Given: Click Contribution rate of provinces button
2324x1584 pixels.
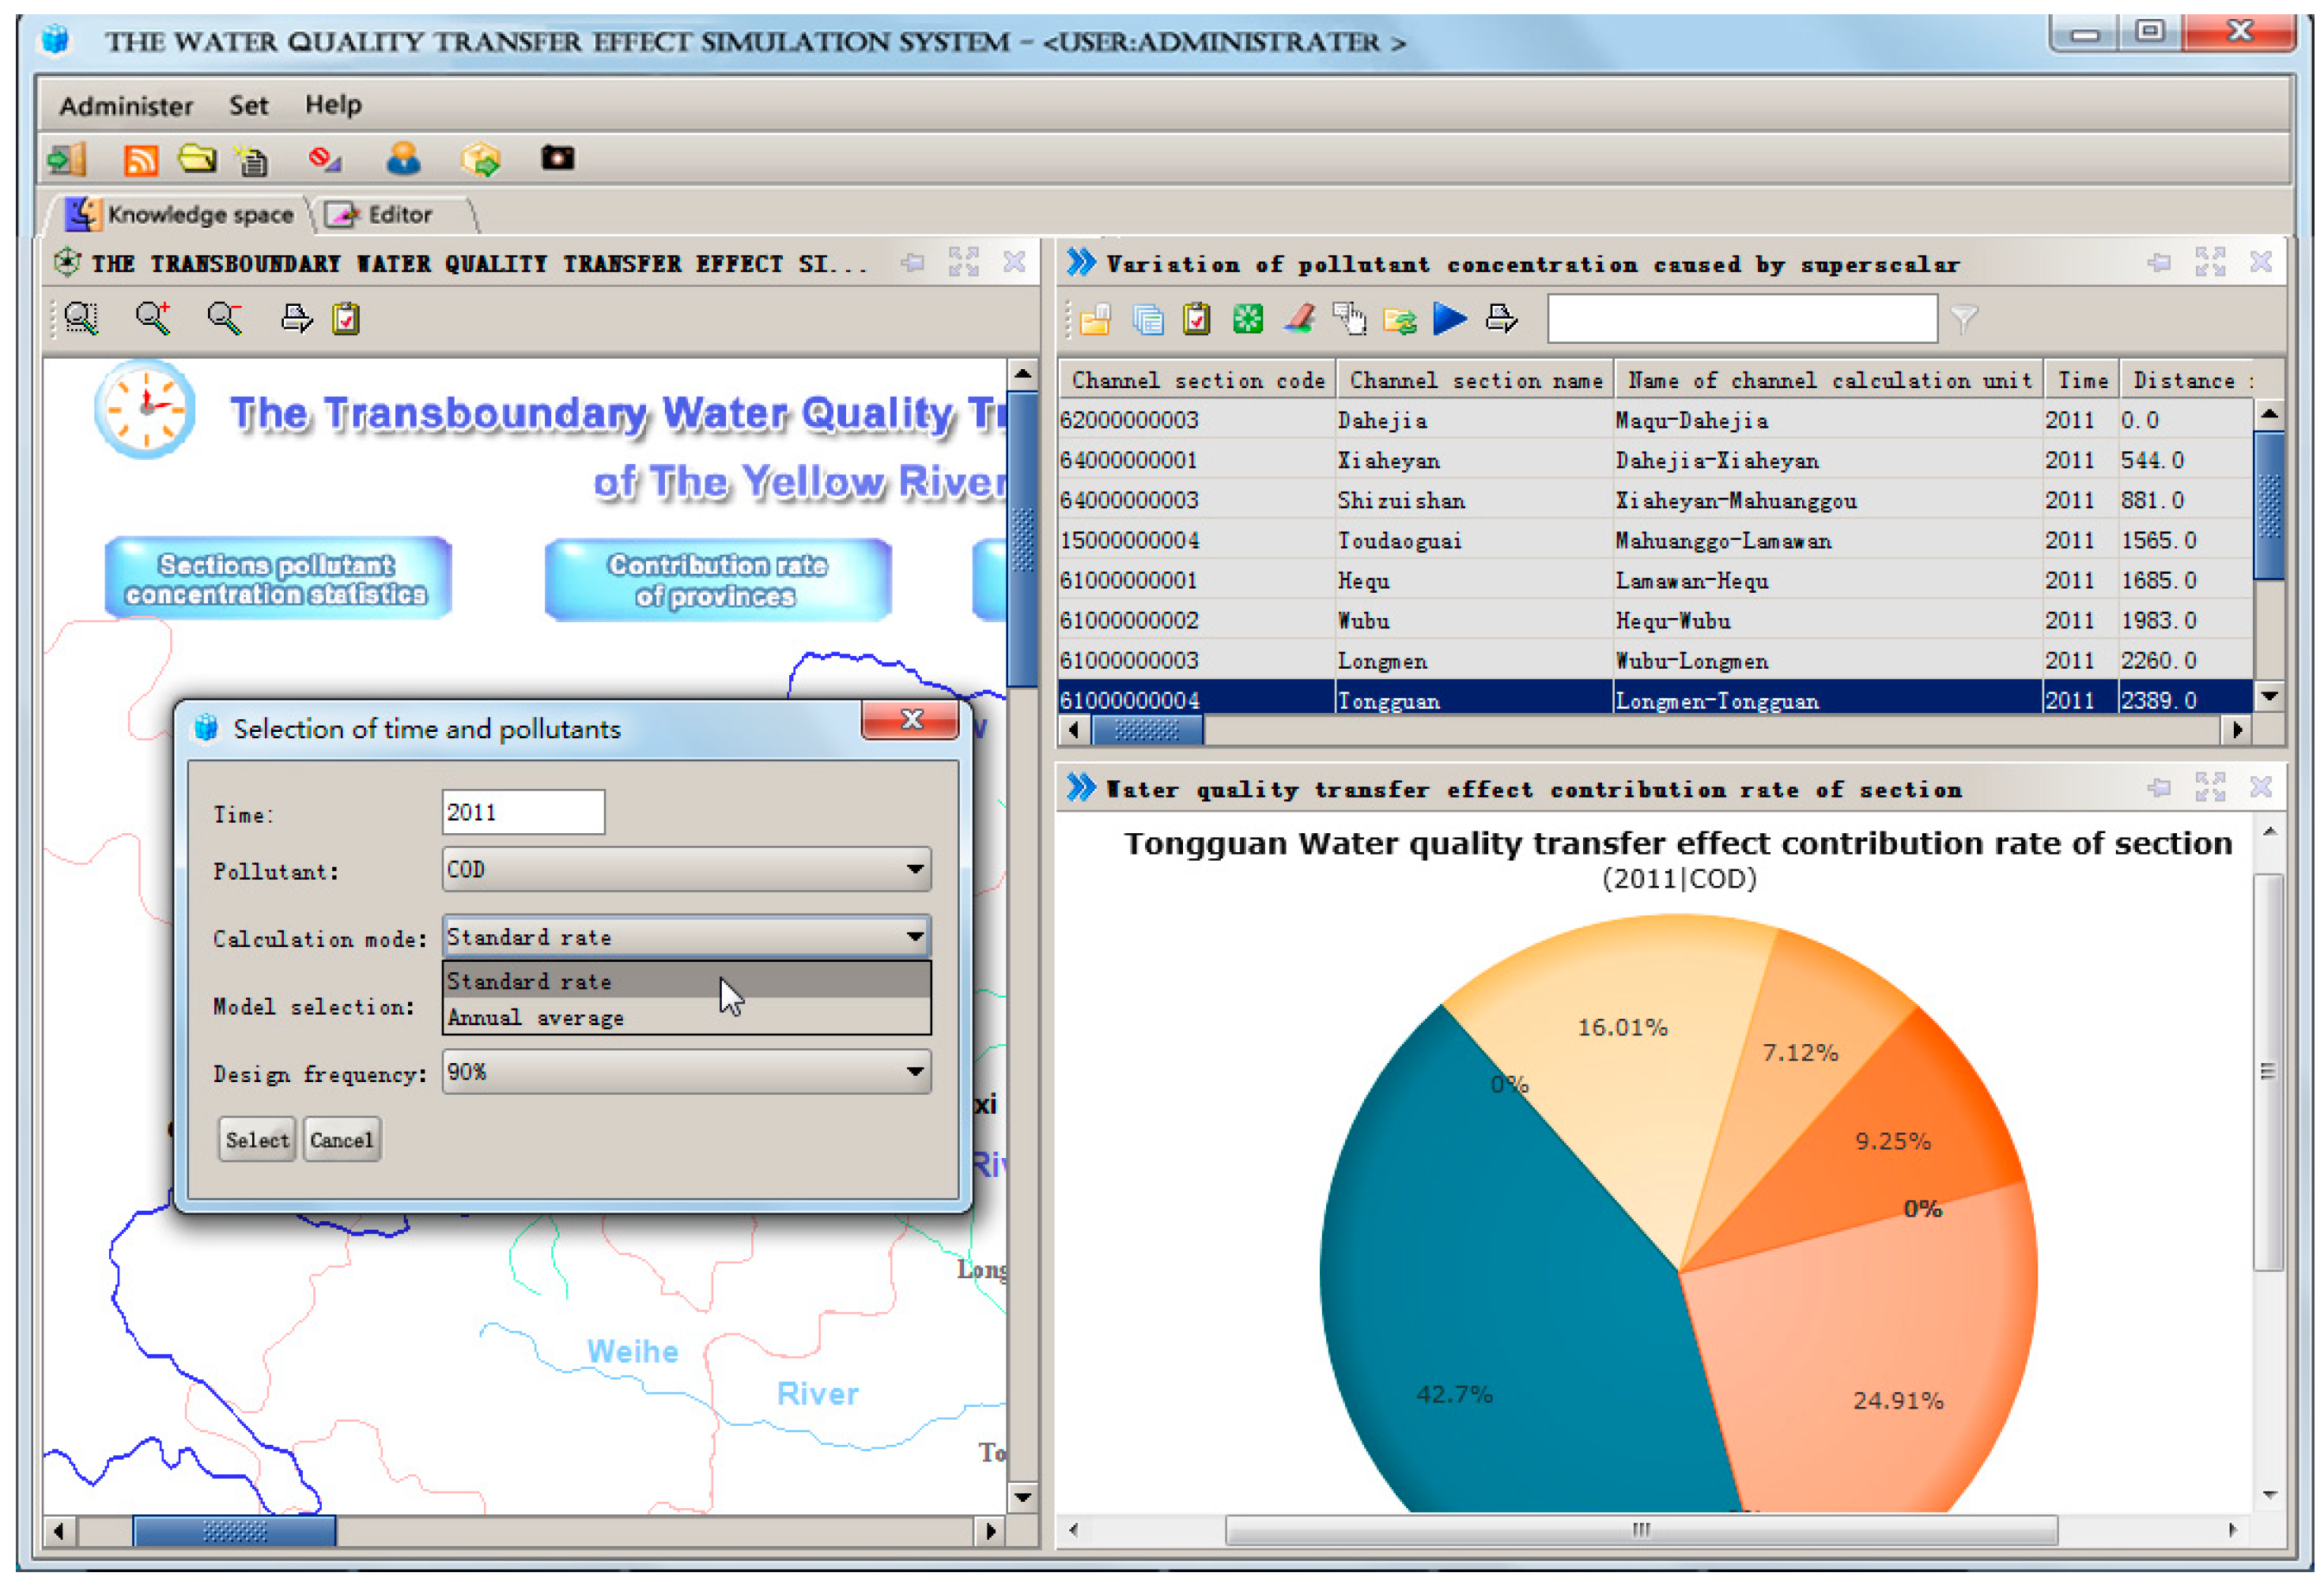Looking at the screenshot, I should (x=717, y=581).
